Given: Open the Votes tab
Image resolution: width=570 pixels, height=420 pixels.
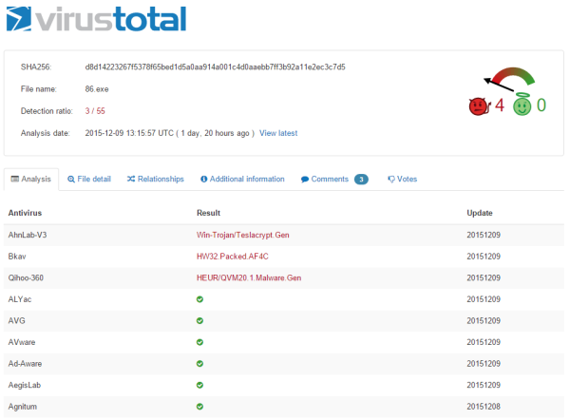Looking at the screenshot, I should 402,179.
